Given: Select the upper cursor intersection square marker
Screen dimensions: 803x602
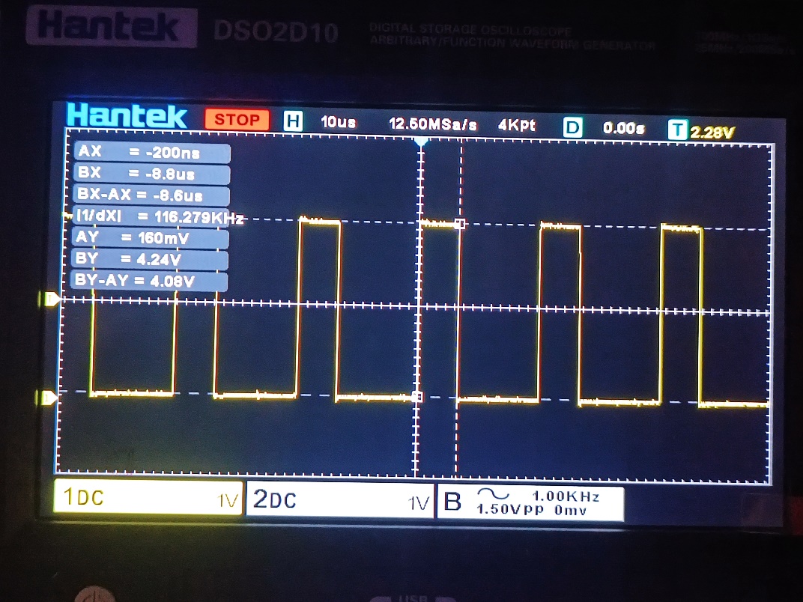Looking at the screenshot, I should tap(460, 224).
